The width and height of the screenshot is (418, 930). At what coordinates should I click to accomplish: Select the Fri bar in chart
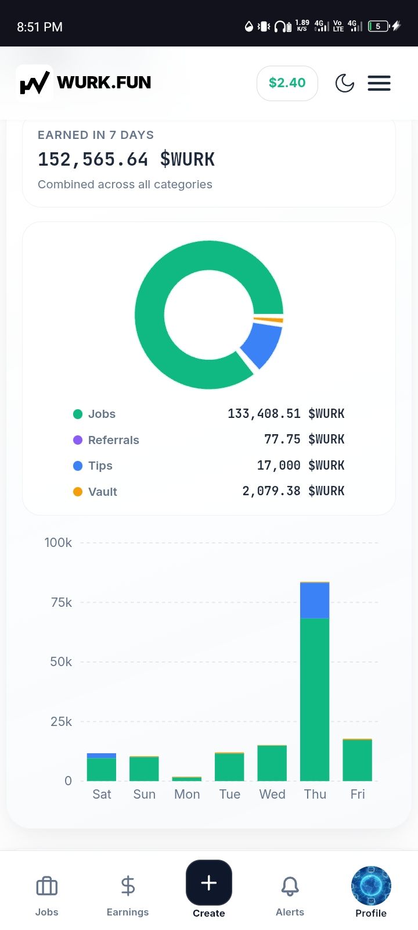click(358, 760)
